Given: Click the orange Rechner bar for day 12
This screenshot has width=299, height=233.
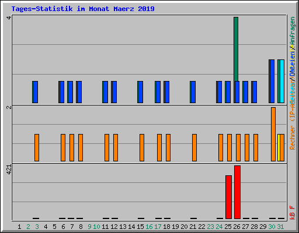Looking at the screenshot, I should (116, 147).
